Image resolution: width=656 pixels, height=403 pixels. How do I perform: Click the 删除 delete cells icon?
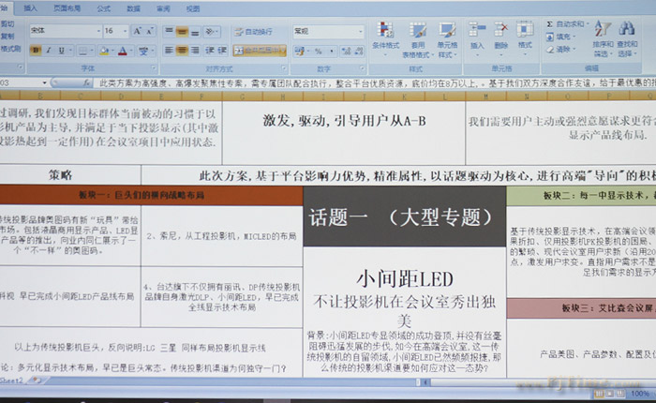pos(499,36)
